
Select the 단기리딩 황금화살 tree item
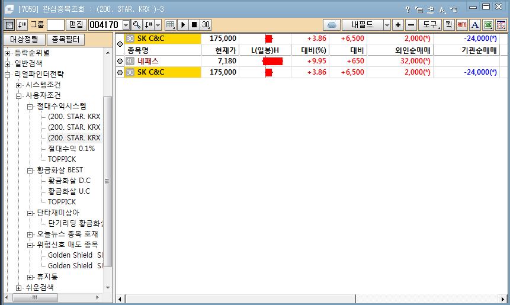tap(75, 223)
